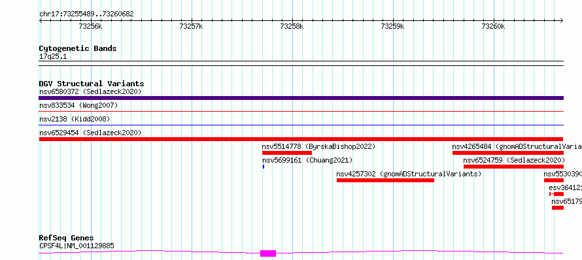Click the chr17:73255489..73260682 coordinate label

86,14
